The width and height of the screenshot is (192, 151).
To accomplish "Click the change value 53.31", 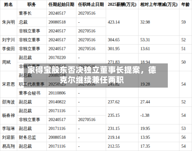I will [x=145, y=40].
